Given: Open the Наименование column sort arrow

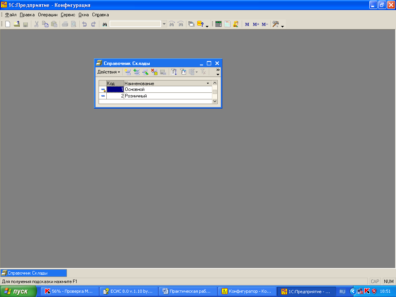Looking at the screenshot, I should click(x=208, y=84).
